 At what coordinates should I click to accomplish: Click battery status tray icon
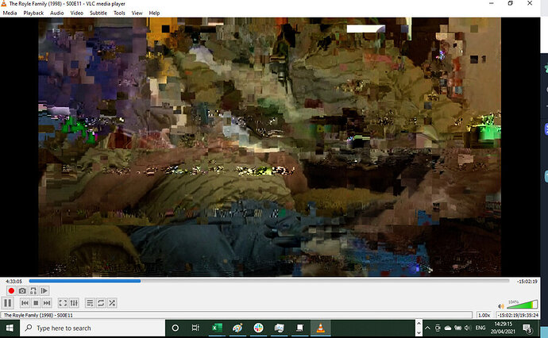point(458,328)
